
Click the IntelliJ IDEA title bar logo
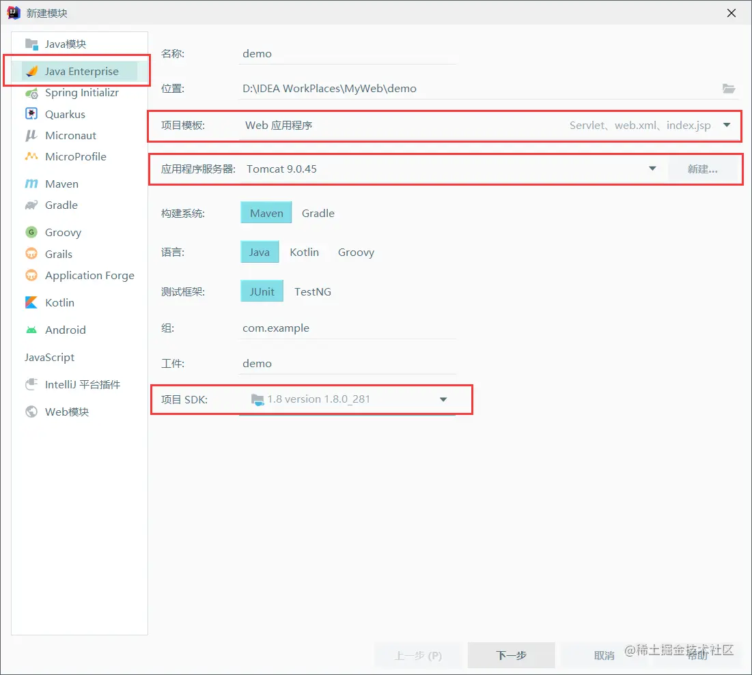tap(14, 13)
